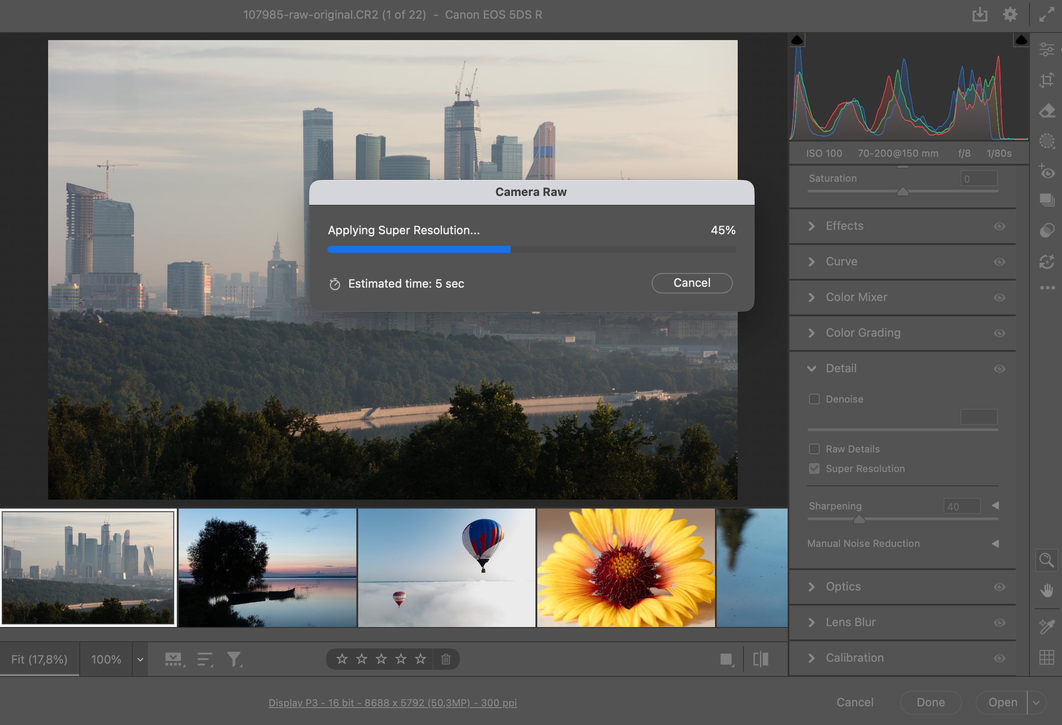Cancel the Super Resolution progress dialog
The width and height of the screenshot is (1062, 725).
(x=691, y=283)
